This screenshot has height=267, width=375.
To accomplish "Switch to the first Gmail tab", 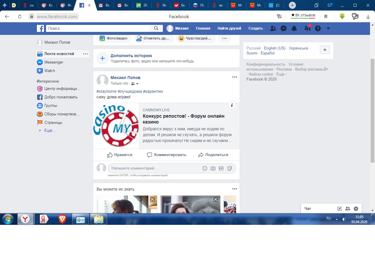I will tap(104, 5).
